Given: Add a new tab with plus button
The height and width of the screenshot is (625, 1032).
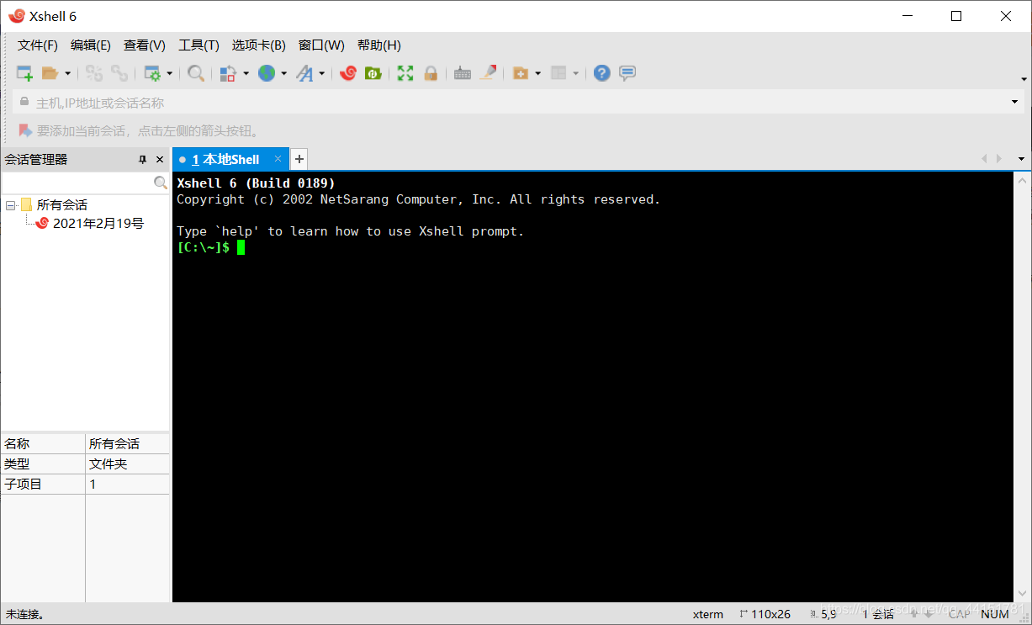Looking at the screenshot, I should point(299,159).
